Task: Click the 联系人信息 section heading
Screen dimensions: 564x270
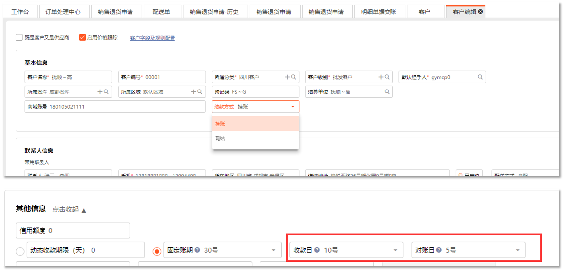Action: pos(39,150)
